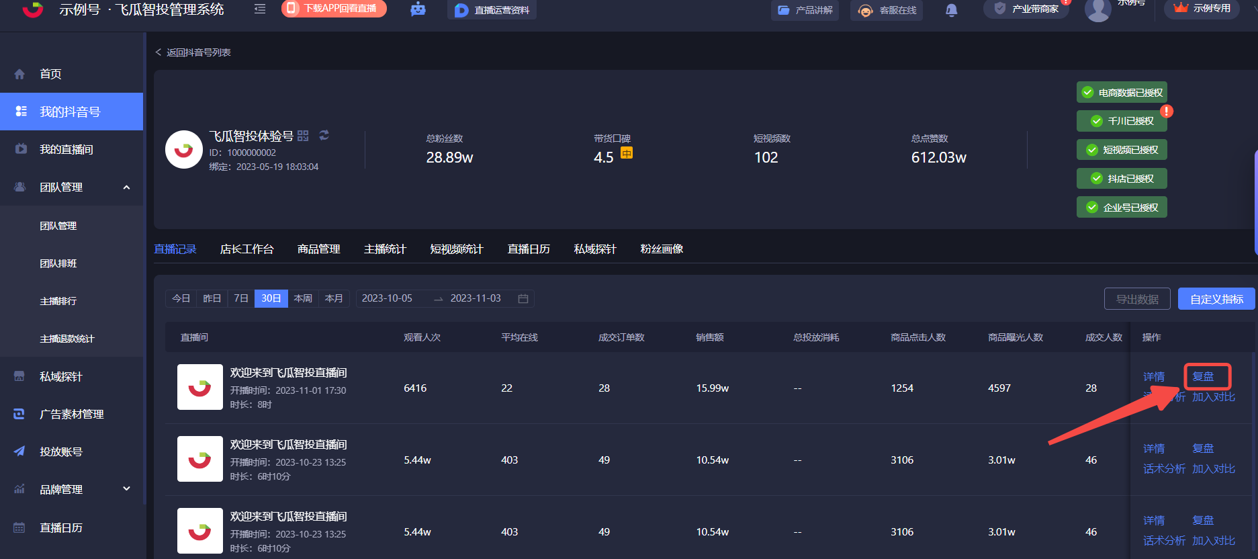Click 首页 home icon in sidebar
1258x559 pixels.
coord(19,74)
